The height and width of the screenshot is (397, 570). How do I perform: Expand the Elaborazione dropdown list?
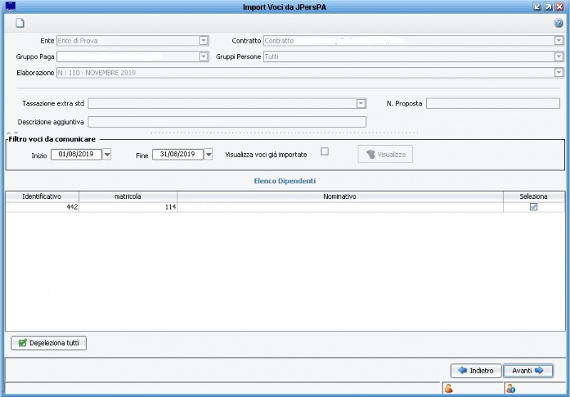pos(559,73)
